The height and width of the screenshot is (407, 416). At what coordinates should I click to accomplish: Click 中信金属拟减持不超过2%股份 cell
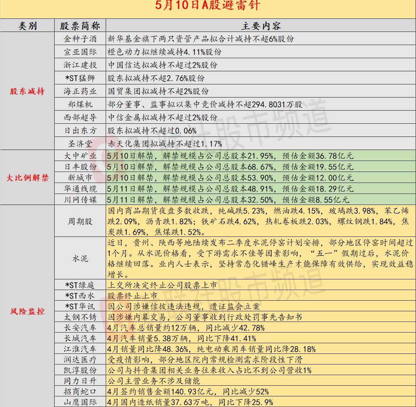pyautogui.click(x=261, y=117)
